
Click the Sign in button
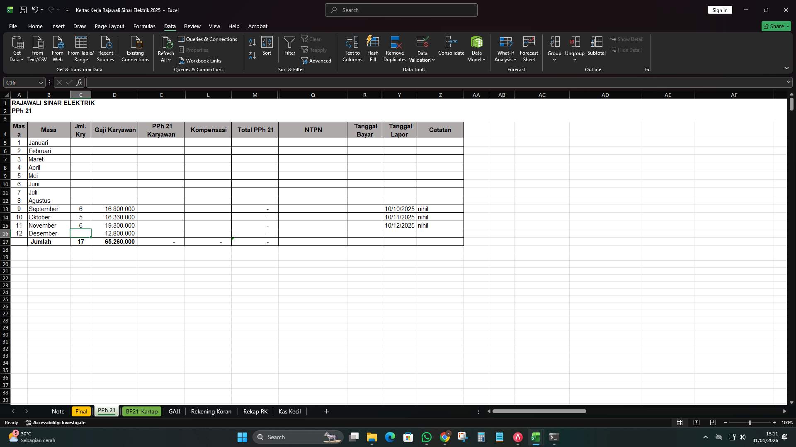[720, 10]
